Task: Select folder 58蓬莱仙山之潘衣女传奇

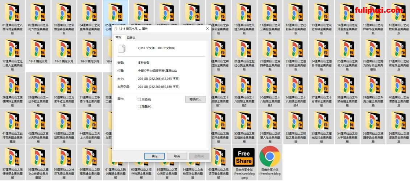Action: [x=38, y=163]
